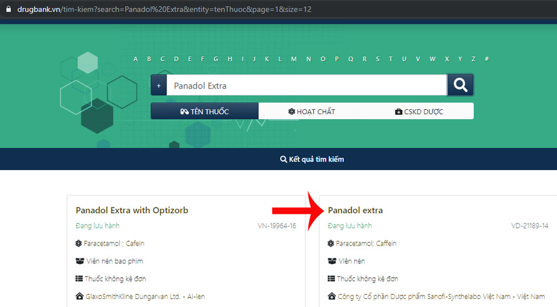This screenshot has width=557, height=307.
Task: Click registration number VD-21189-14
Action: (x=529, y=225)
